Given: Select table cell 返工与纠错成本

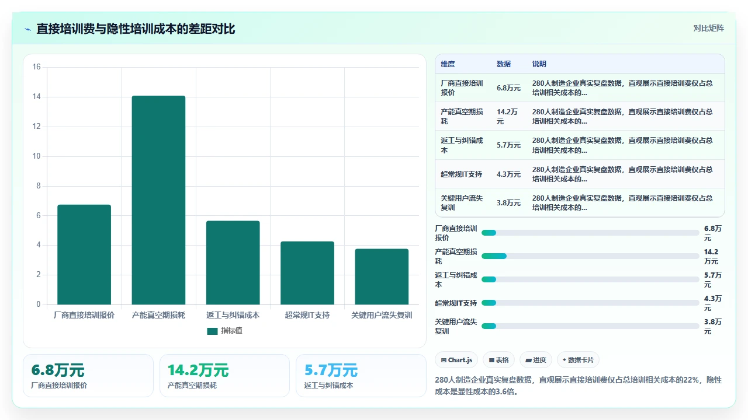Looking at the screenshot, I should (x=462, y=145).
